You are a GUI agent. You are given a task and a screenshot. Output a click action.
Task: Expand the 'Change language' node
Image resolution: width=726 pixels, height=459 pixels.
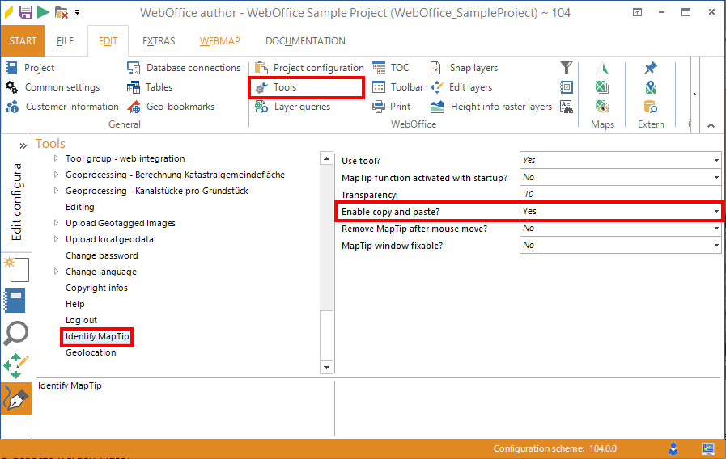click(56, 272)
